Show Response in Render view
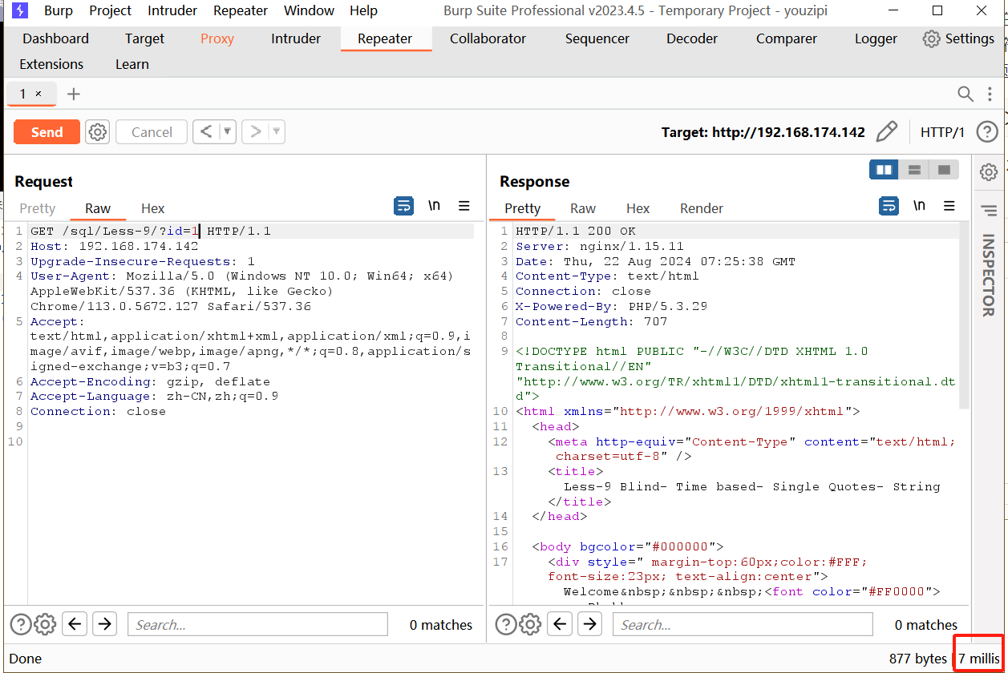Screen dimensions: 1008x673 point(702,208)
